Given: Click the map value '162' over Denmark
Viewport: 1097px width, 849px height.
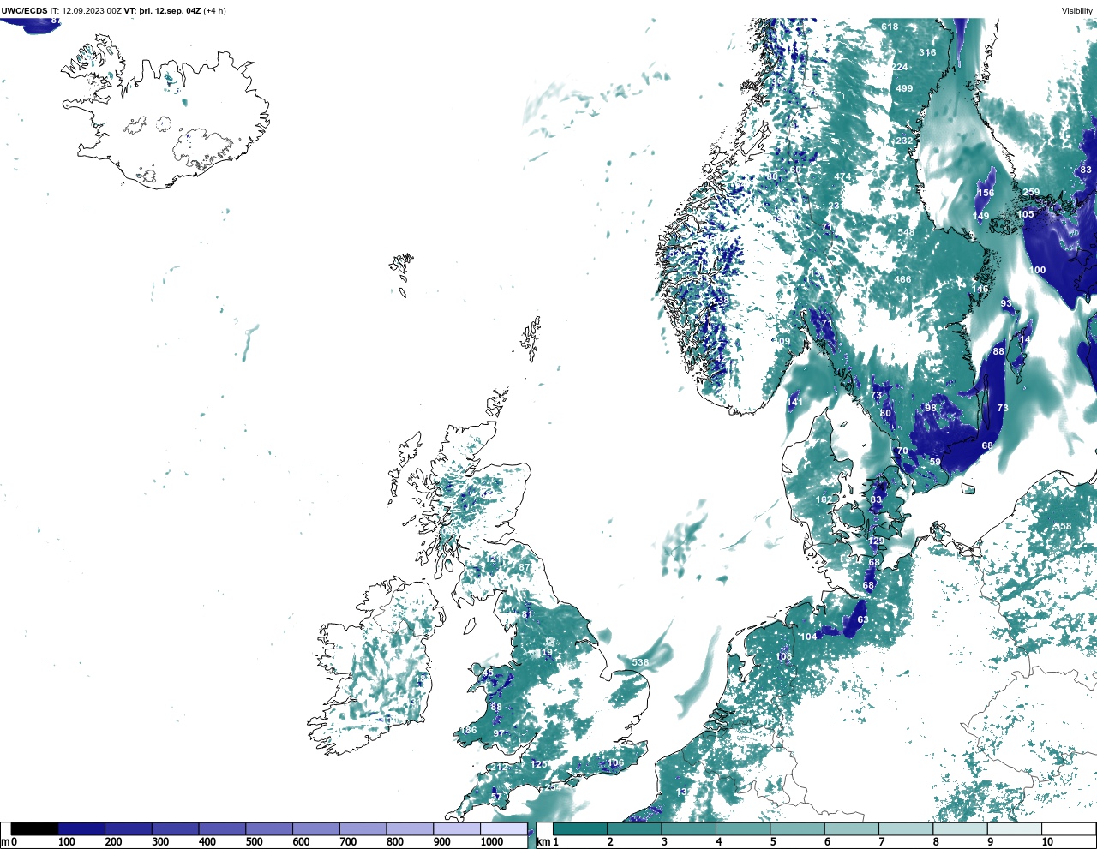Looking at the screenshot, I should [x=824, y=499].
